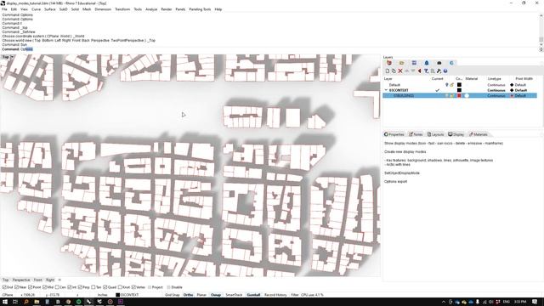The image size is (544, 306).
Task: Click the Default layer black color swatch
Action: coord(459,85)
